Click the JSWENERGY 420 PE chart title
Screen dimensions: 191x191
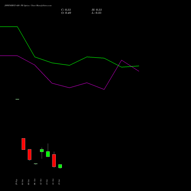point(28,6)
